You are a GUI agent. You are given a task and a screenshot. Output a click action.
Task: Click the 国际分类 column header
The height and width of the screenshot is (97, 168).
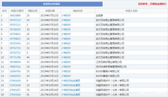click(x=33, y=11)
